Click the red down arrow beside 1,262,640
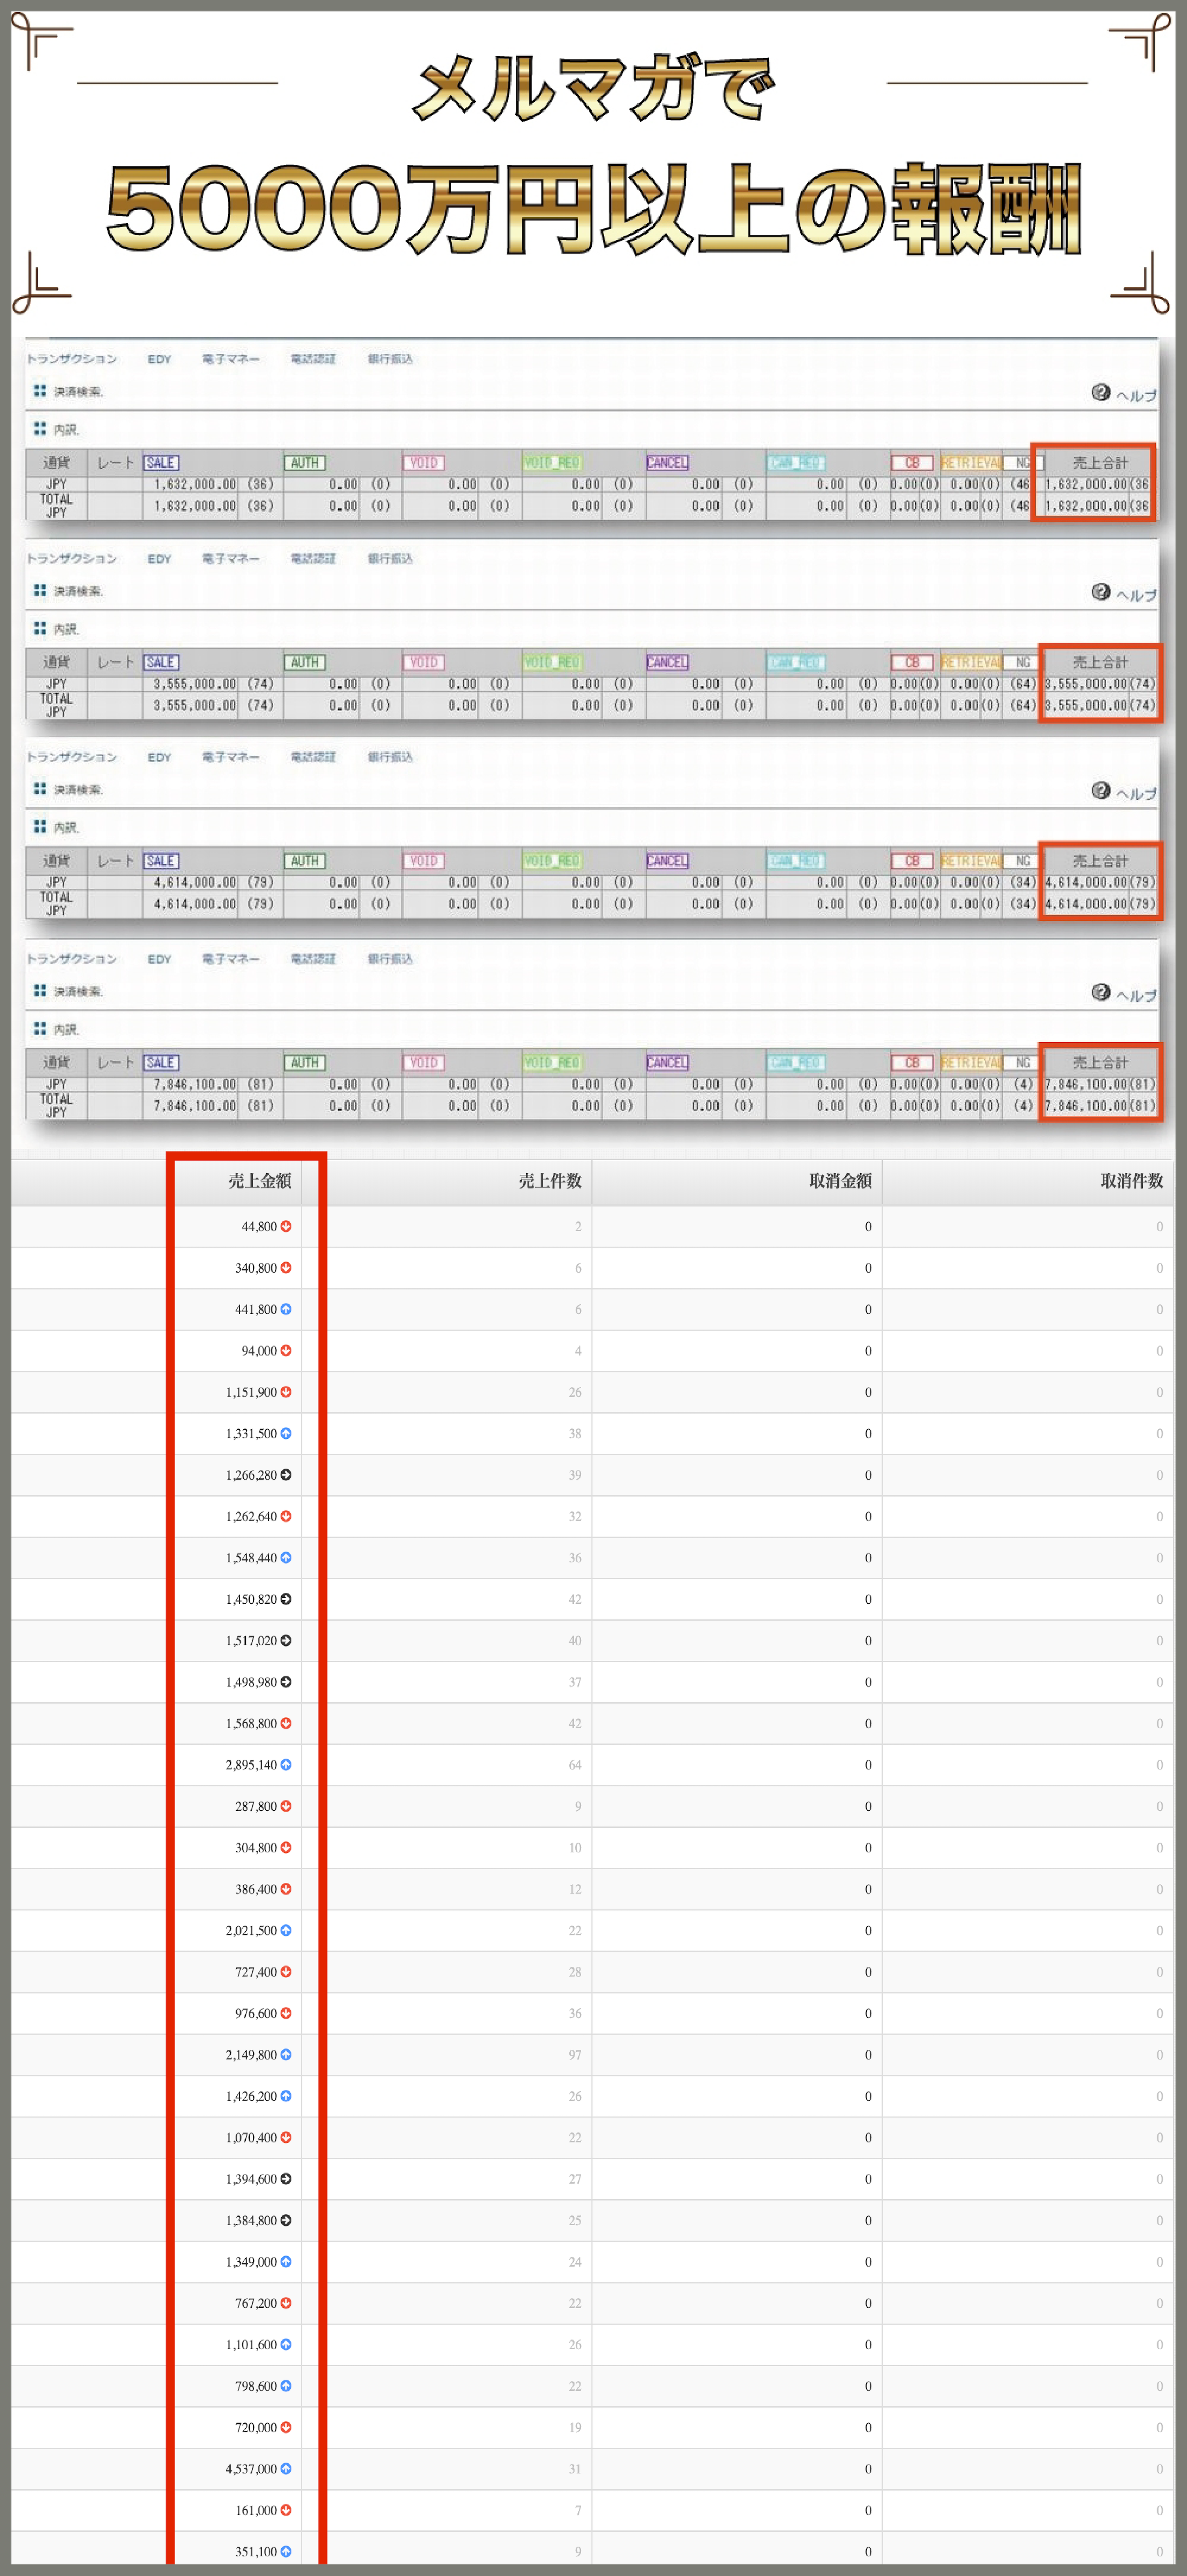This screenshot has height=2576, width=1187. coord(286,1516)
